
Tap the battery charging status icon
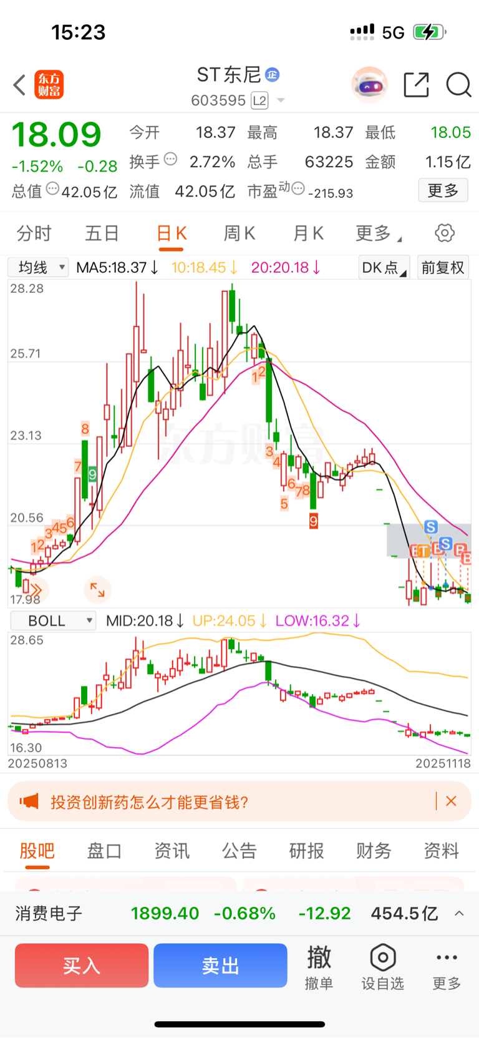click(429, 32)
